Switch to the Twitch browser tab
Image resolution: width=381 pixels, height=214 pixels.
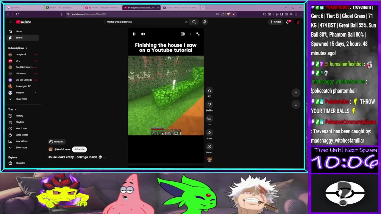pos(24,8)
